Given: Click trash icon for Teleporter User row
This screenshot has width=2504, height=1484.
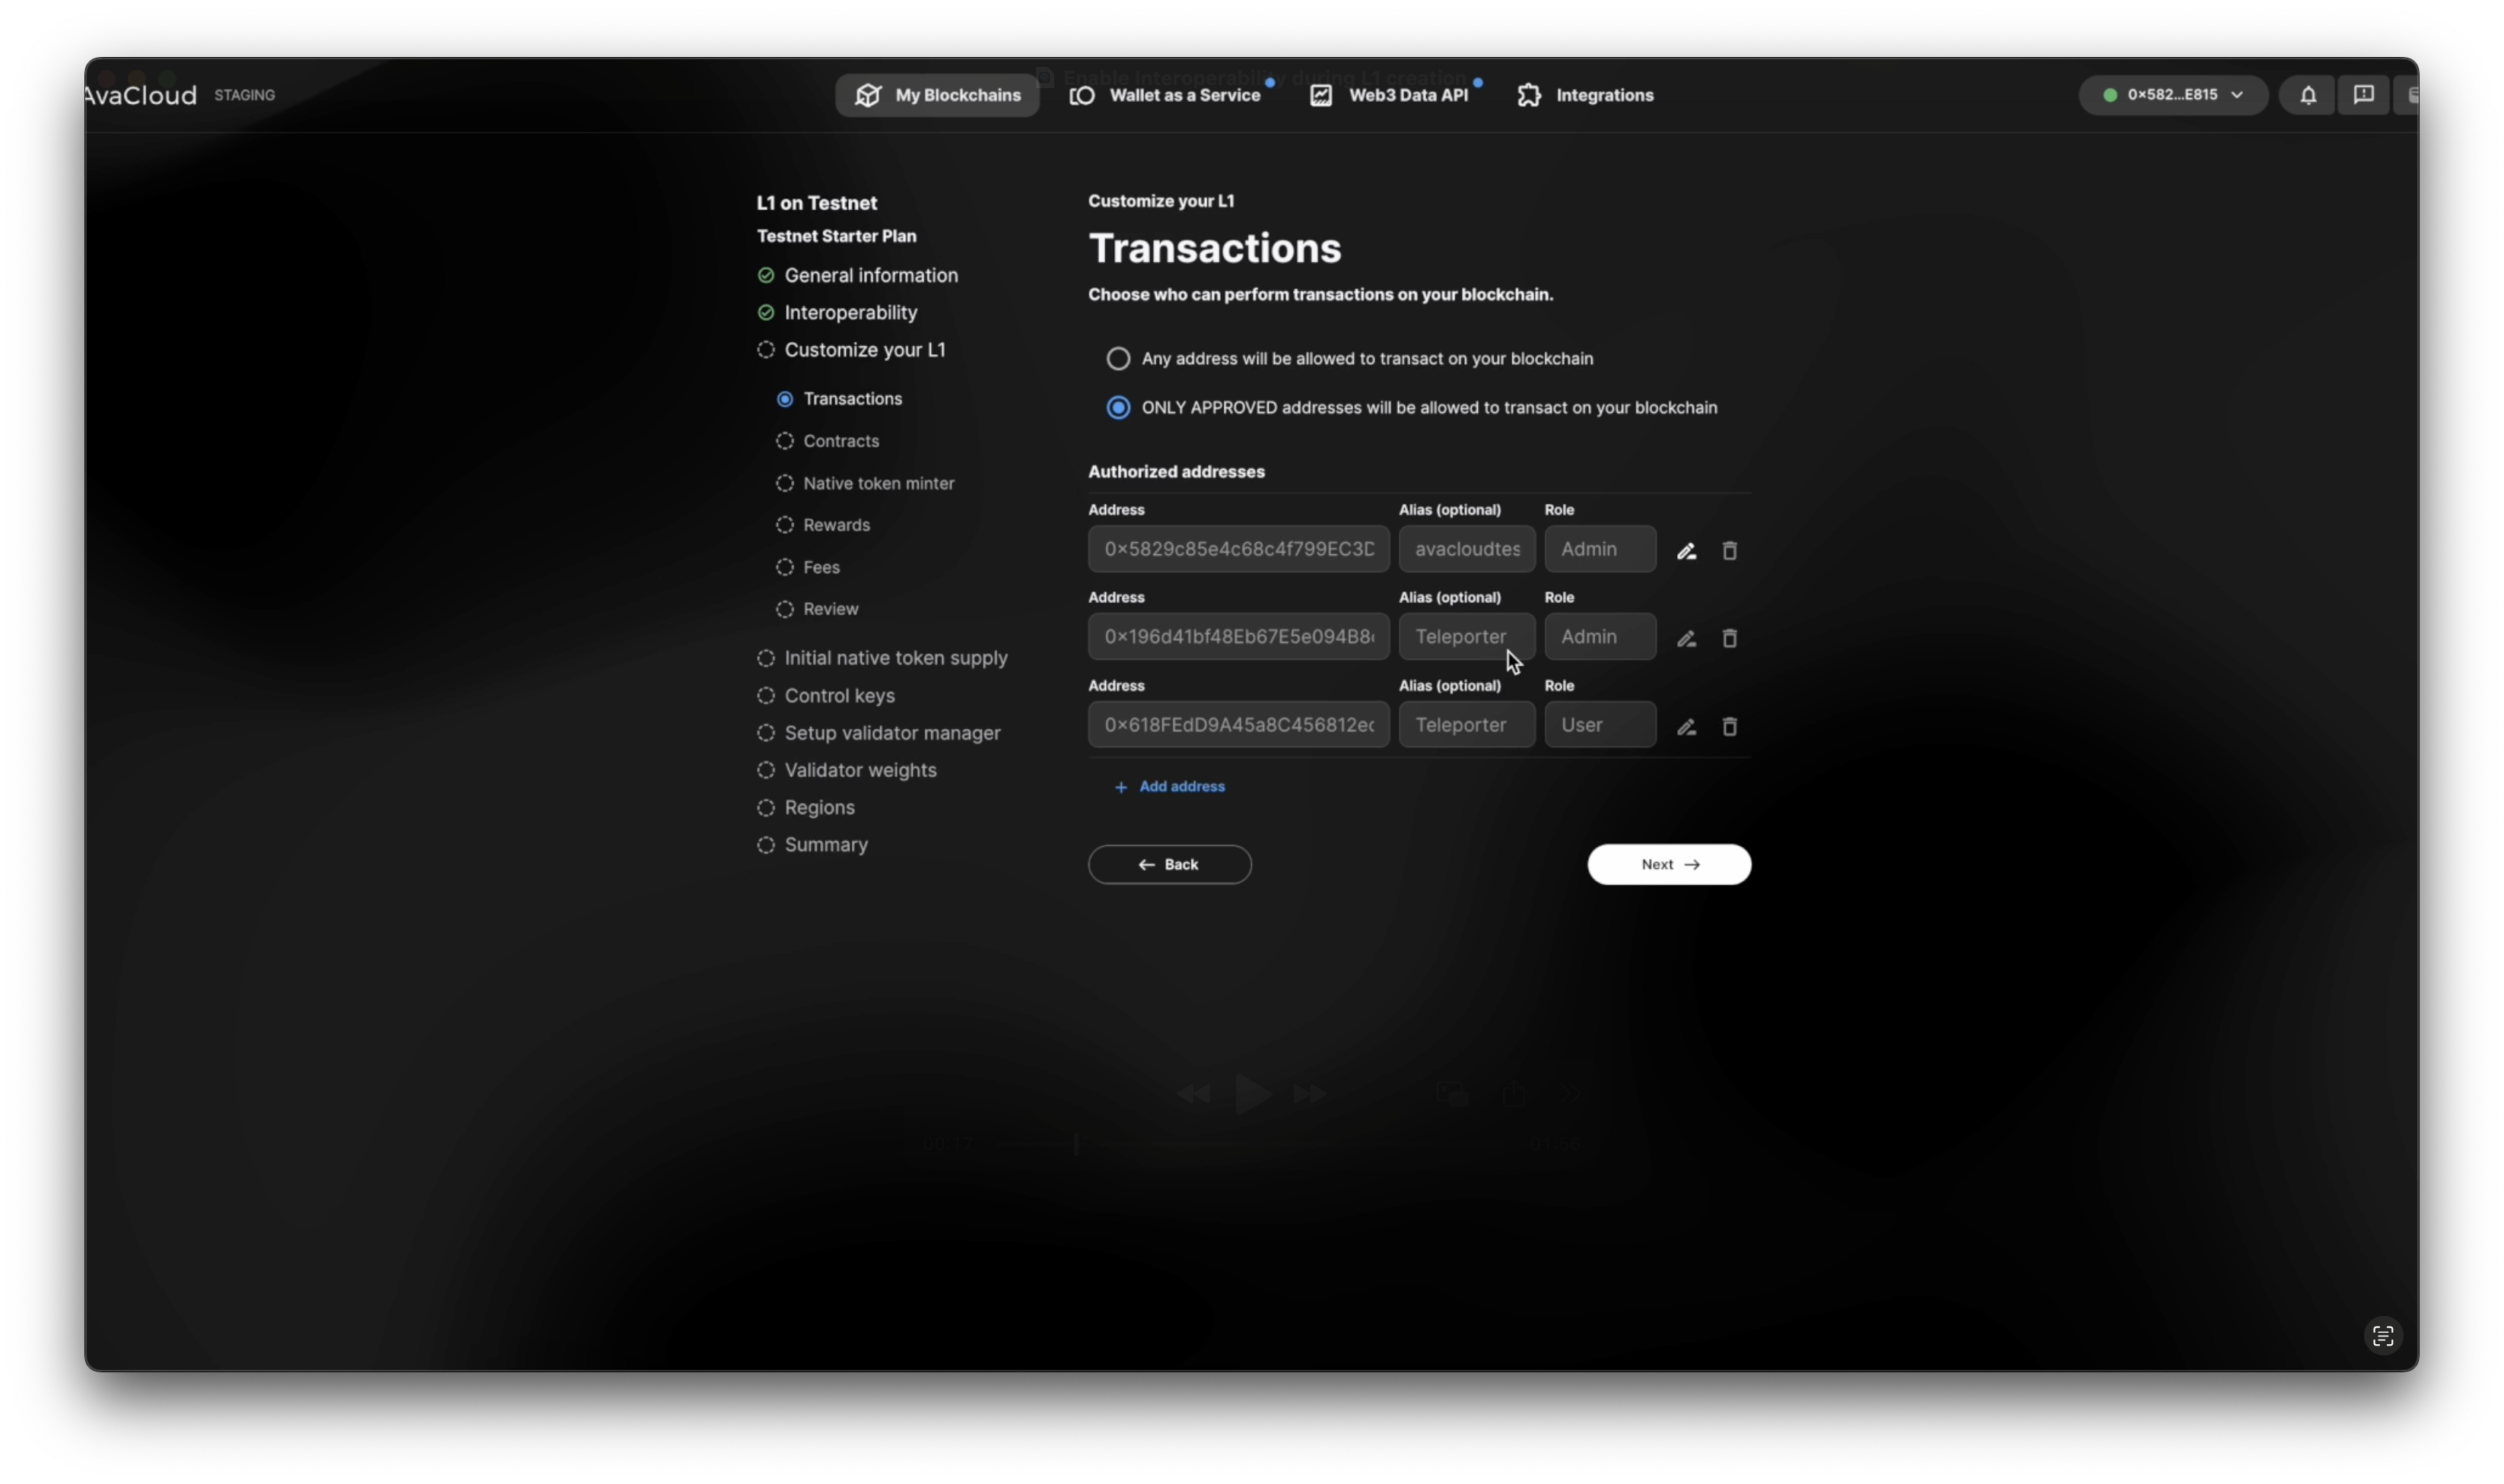Looking at the screenshot, I should 1730,727.
